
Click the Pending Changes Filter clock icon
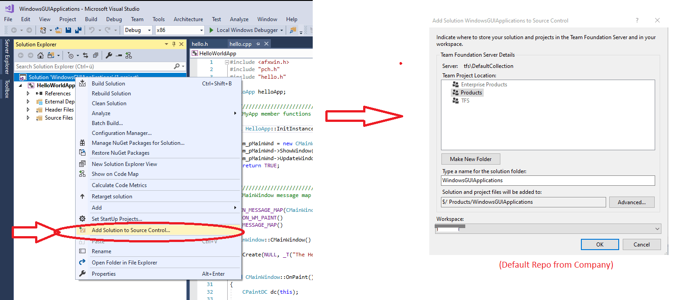(71, 55)
